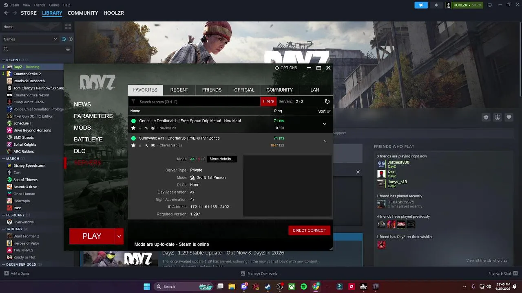This screenshot has height=293, width=522.
Task: Open MODS section in launcher
Action: point(82,128)
